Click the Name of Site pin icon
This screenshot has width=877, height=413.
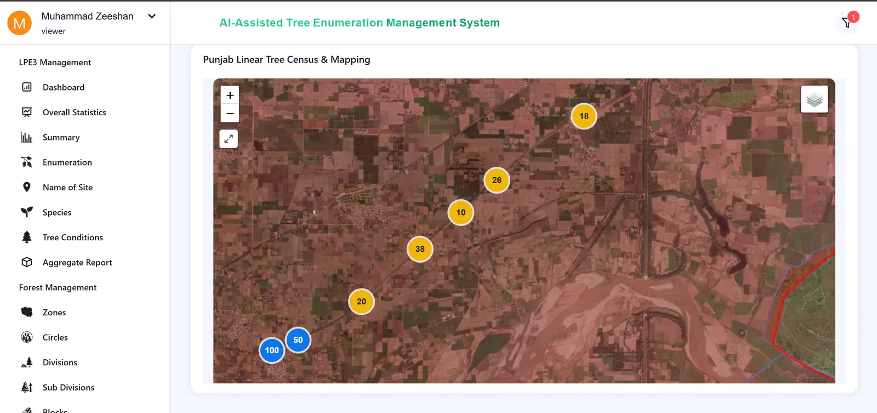26,187
